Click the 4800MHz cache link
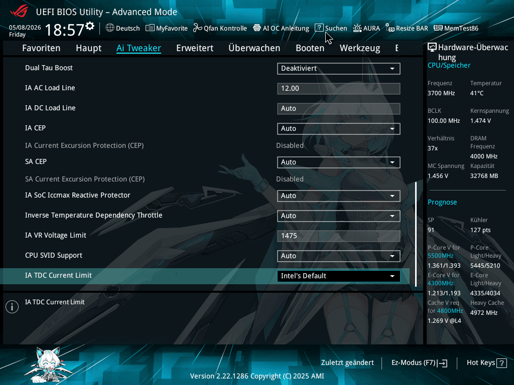This screenshot has height=385, width=514. pos(450,311)
